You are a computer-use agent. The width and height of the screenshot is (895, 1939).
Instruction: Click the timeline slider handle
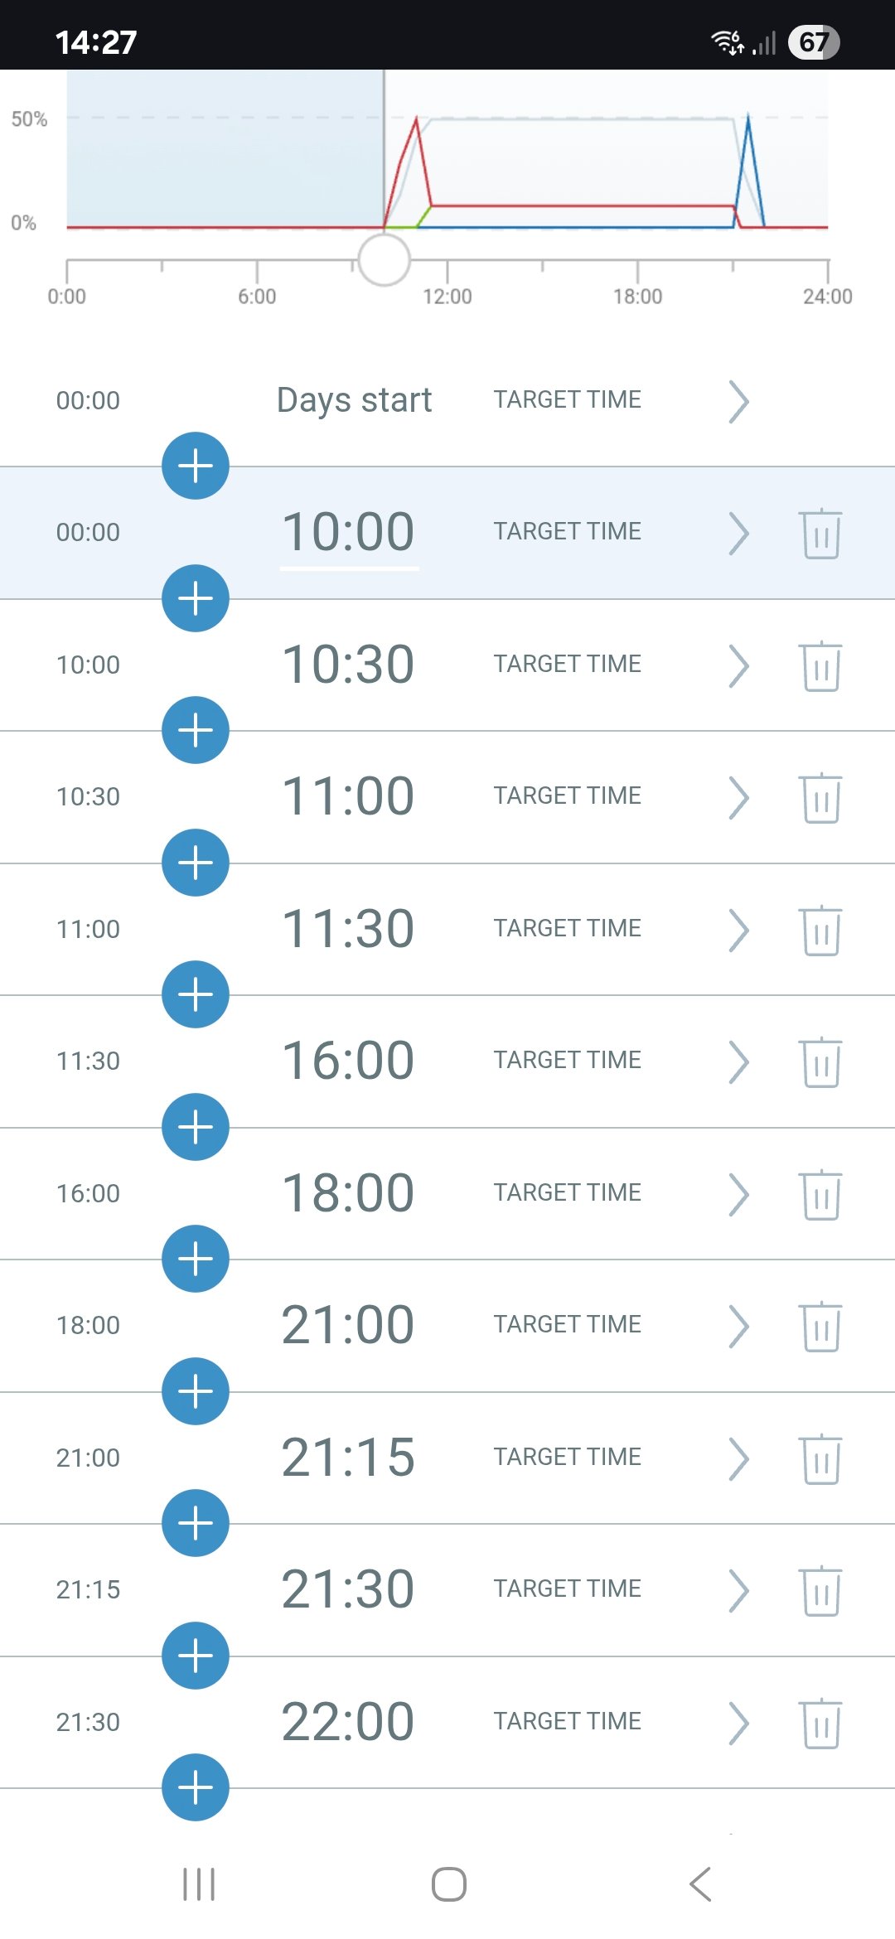[384, 259]
